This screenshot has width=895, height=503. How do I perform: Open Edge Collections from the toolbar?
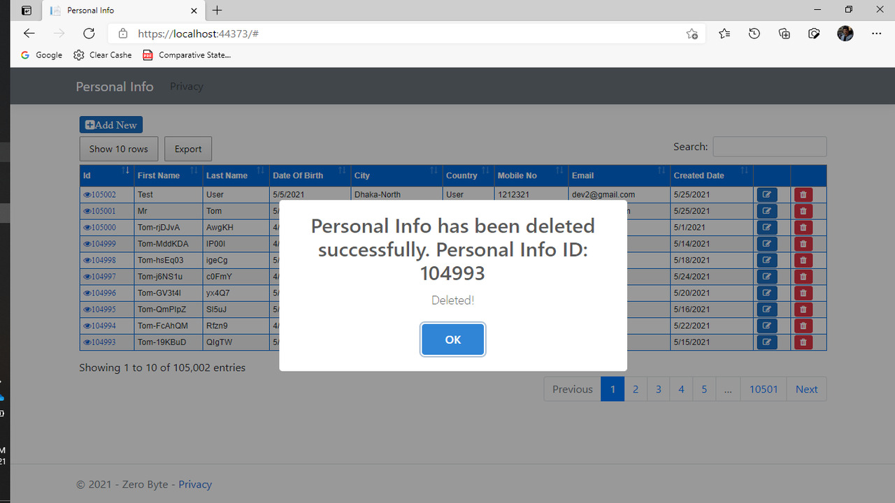tap(784, 33)
